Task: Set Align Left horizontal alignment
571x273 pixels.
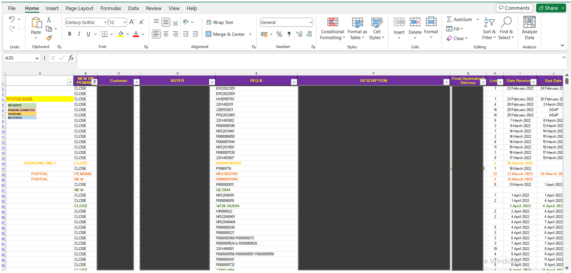Action: click(156, 34)
